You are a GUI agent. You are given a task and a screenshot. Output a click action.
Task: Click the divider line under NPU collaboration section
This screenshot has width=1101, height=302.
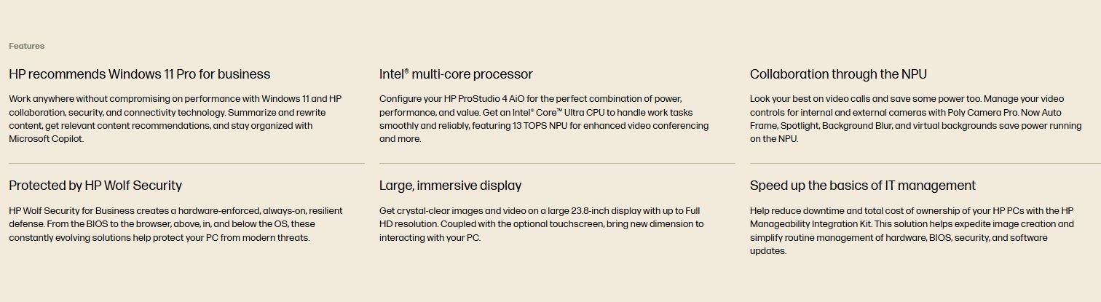(x=926, y=164)
